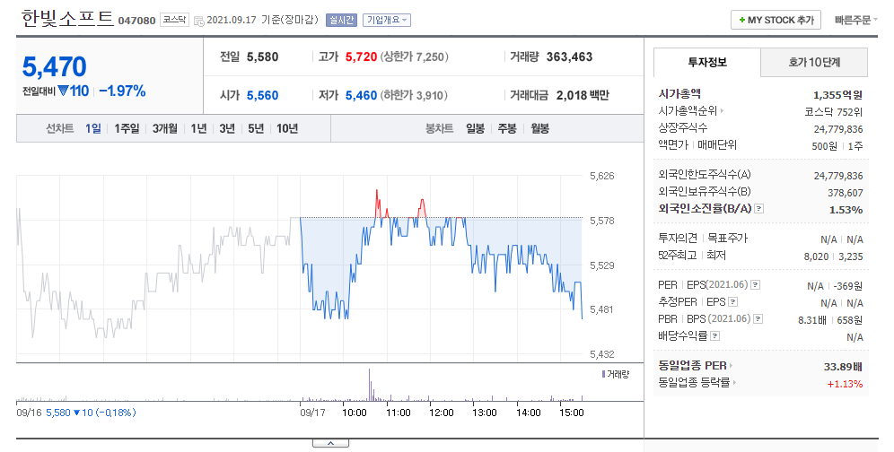Open help icon next to 배당수익률

pos(715,335)
